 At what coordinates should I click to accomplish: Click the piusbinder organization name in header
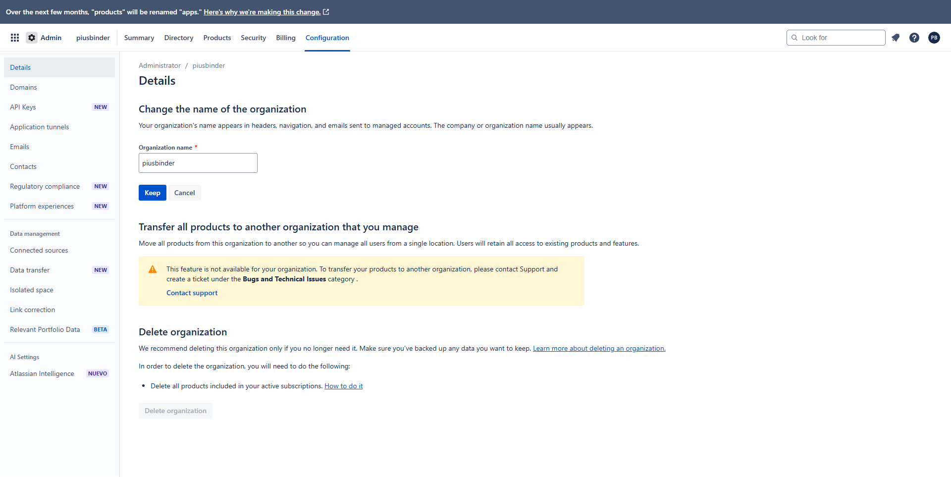(93, 38)
